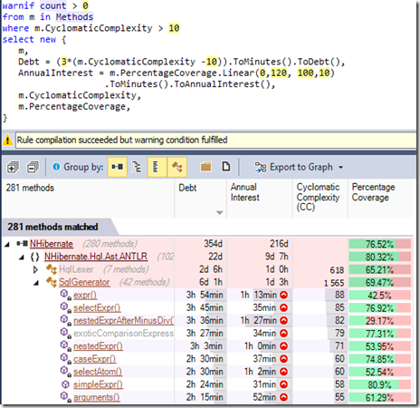Click the HqlLexer class icon
The width and height of the screenshot is (420, 408).
(x=52, y=269)
